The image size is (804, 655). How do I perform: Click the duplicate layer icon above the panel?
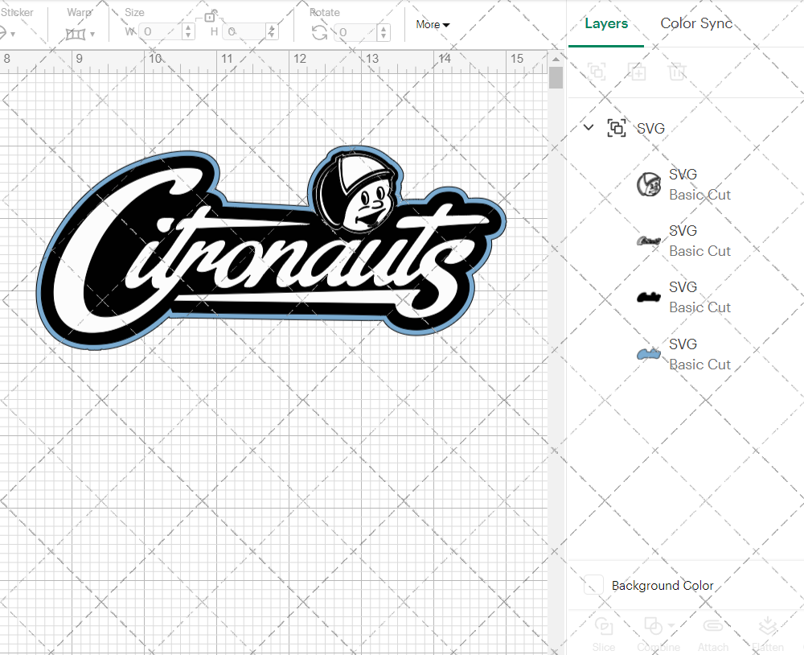638,72
